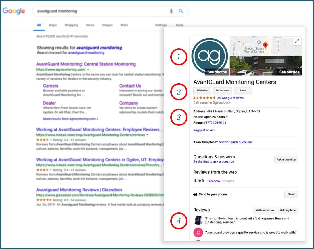Click the first reviewer's phone avatar
314x249 pixels.
[198, 220]
